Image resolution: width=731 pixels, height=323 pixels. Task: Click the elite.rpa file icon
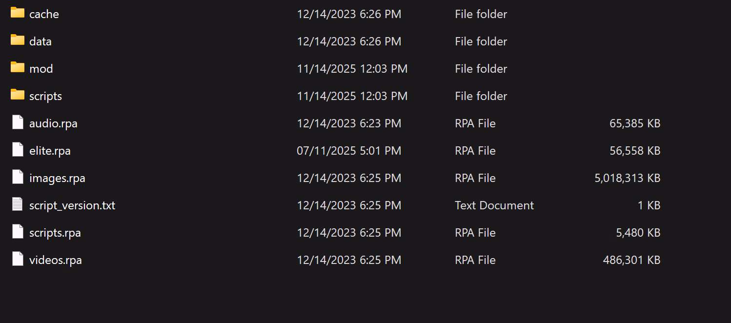(x=18, y=150)
